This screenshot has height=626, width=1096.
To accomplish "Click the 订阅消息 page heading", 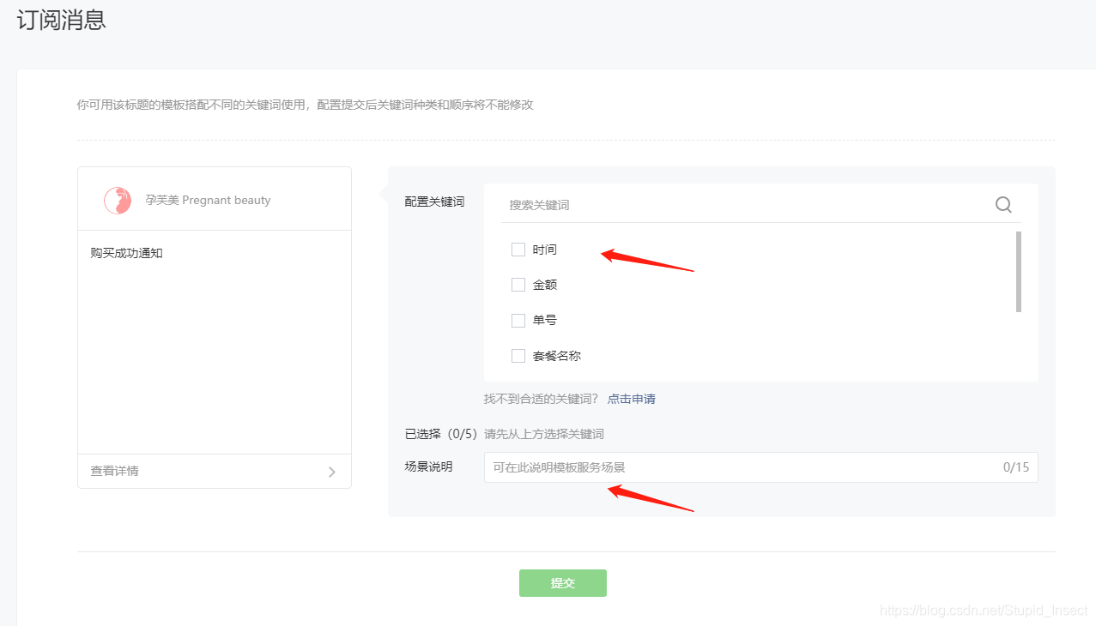I will [59, 20].
